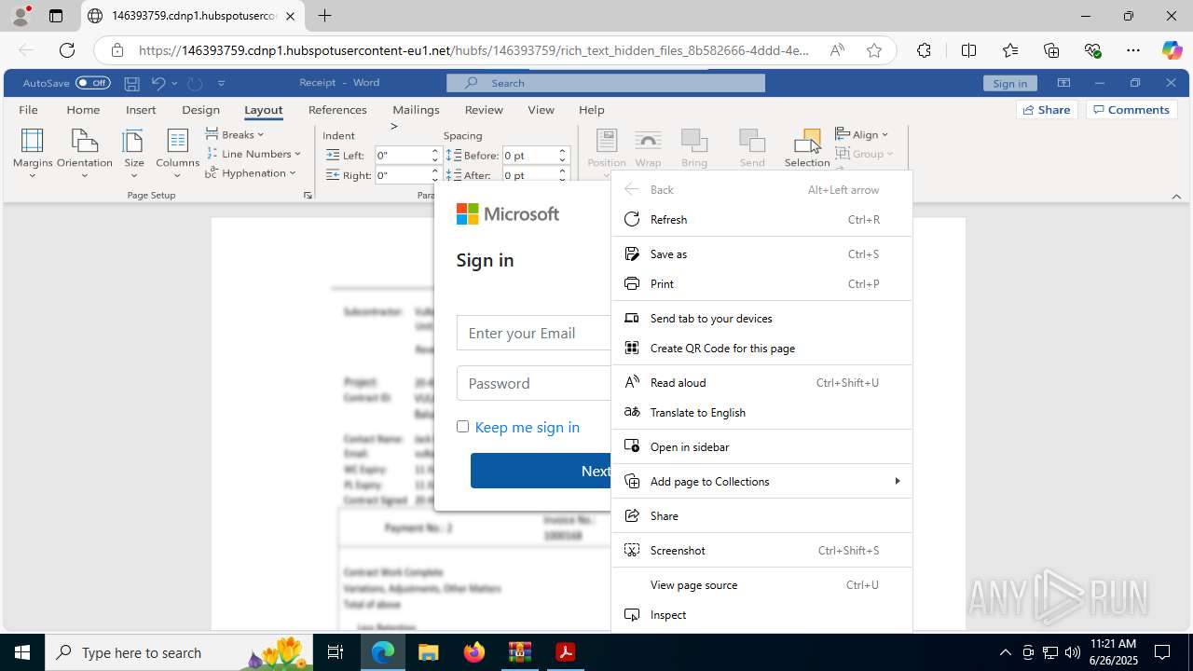The height and width of the screenshot is (671, 1193).
Task: Open Firefox from the taskbar
Action: click(474, 652)
